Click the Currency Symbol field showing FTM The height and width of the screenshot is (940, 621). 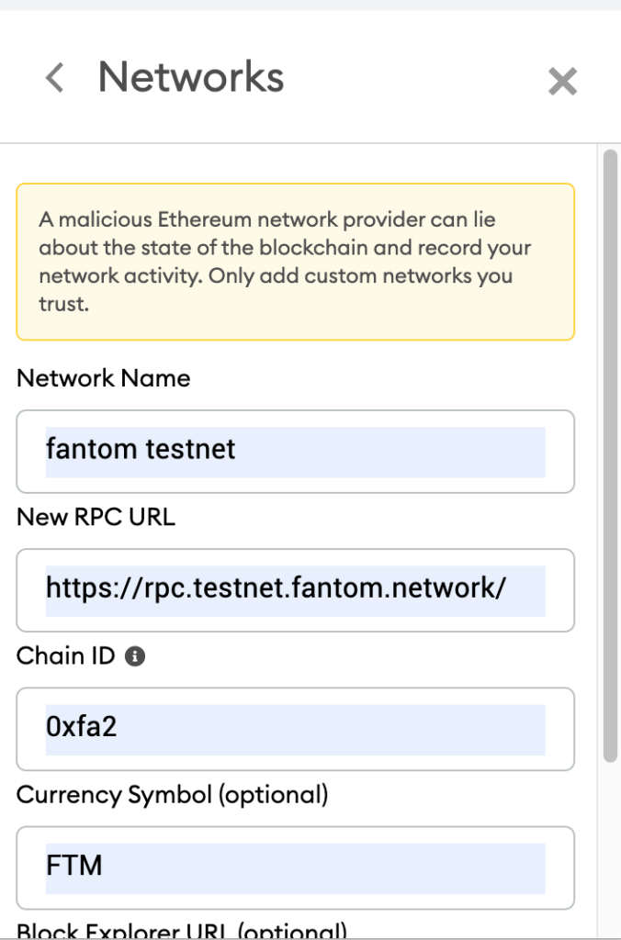pos(295,867)
